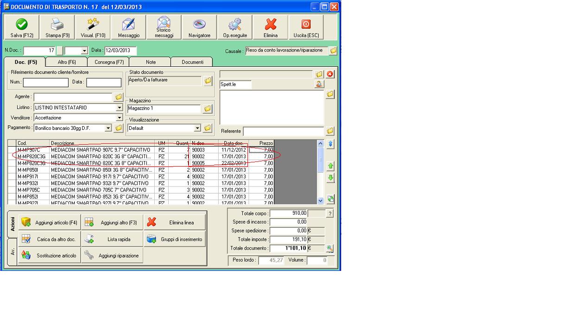Screen dimensions: 567x321
Task: Browse recipient with top-right folder icon
Action: tap(319, 74)
